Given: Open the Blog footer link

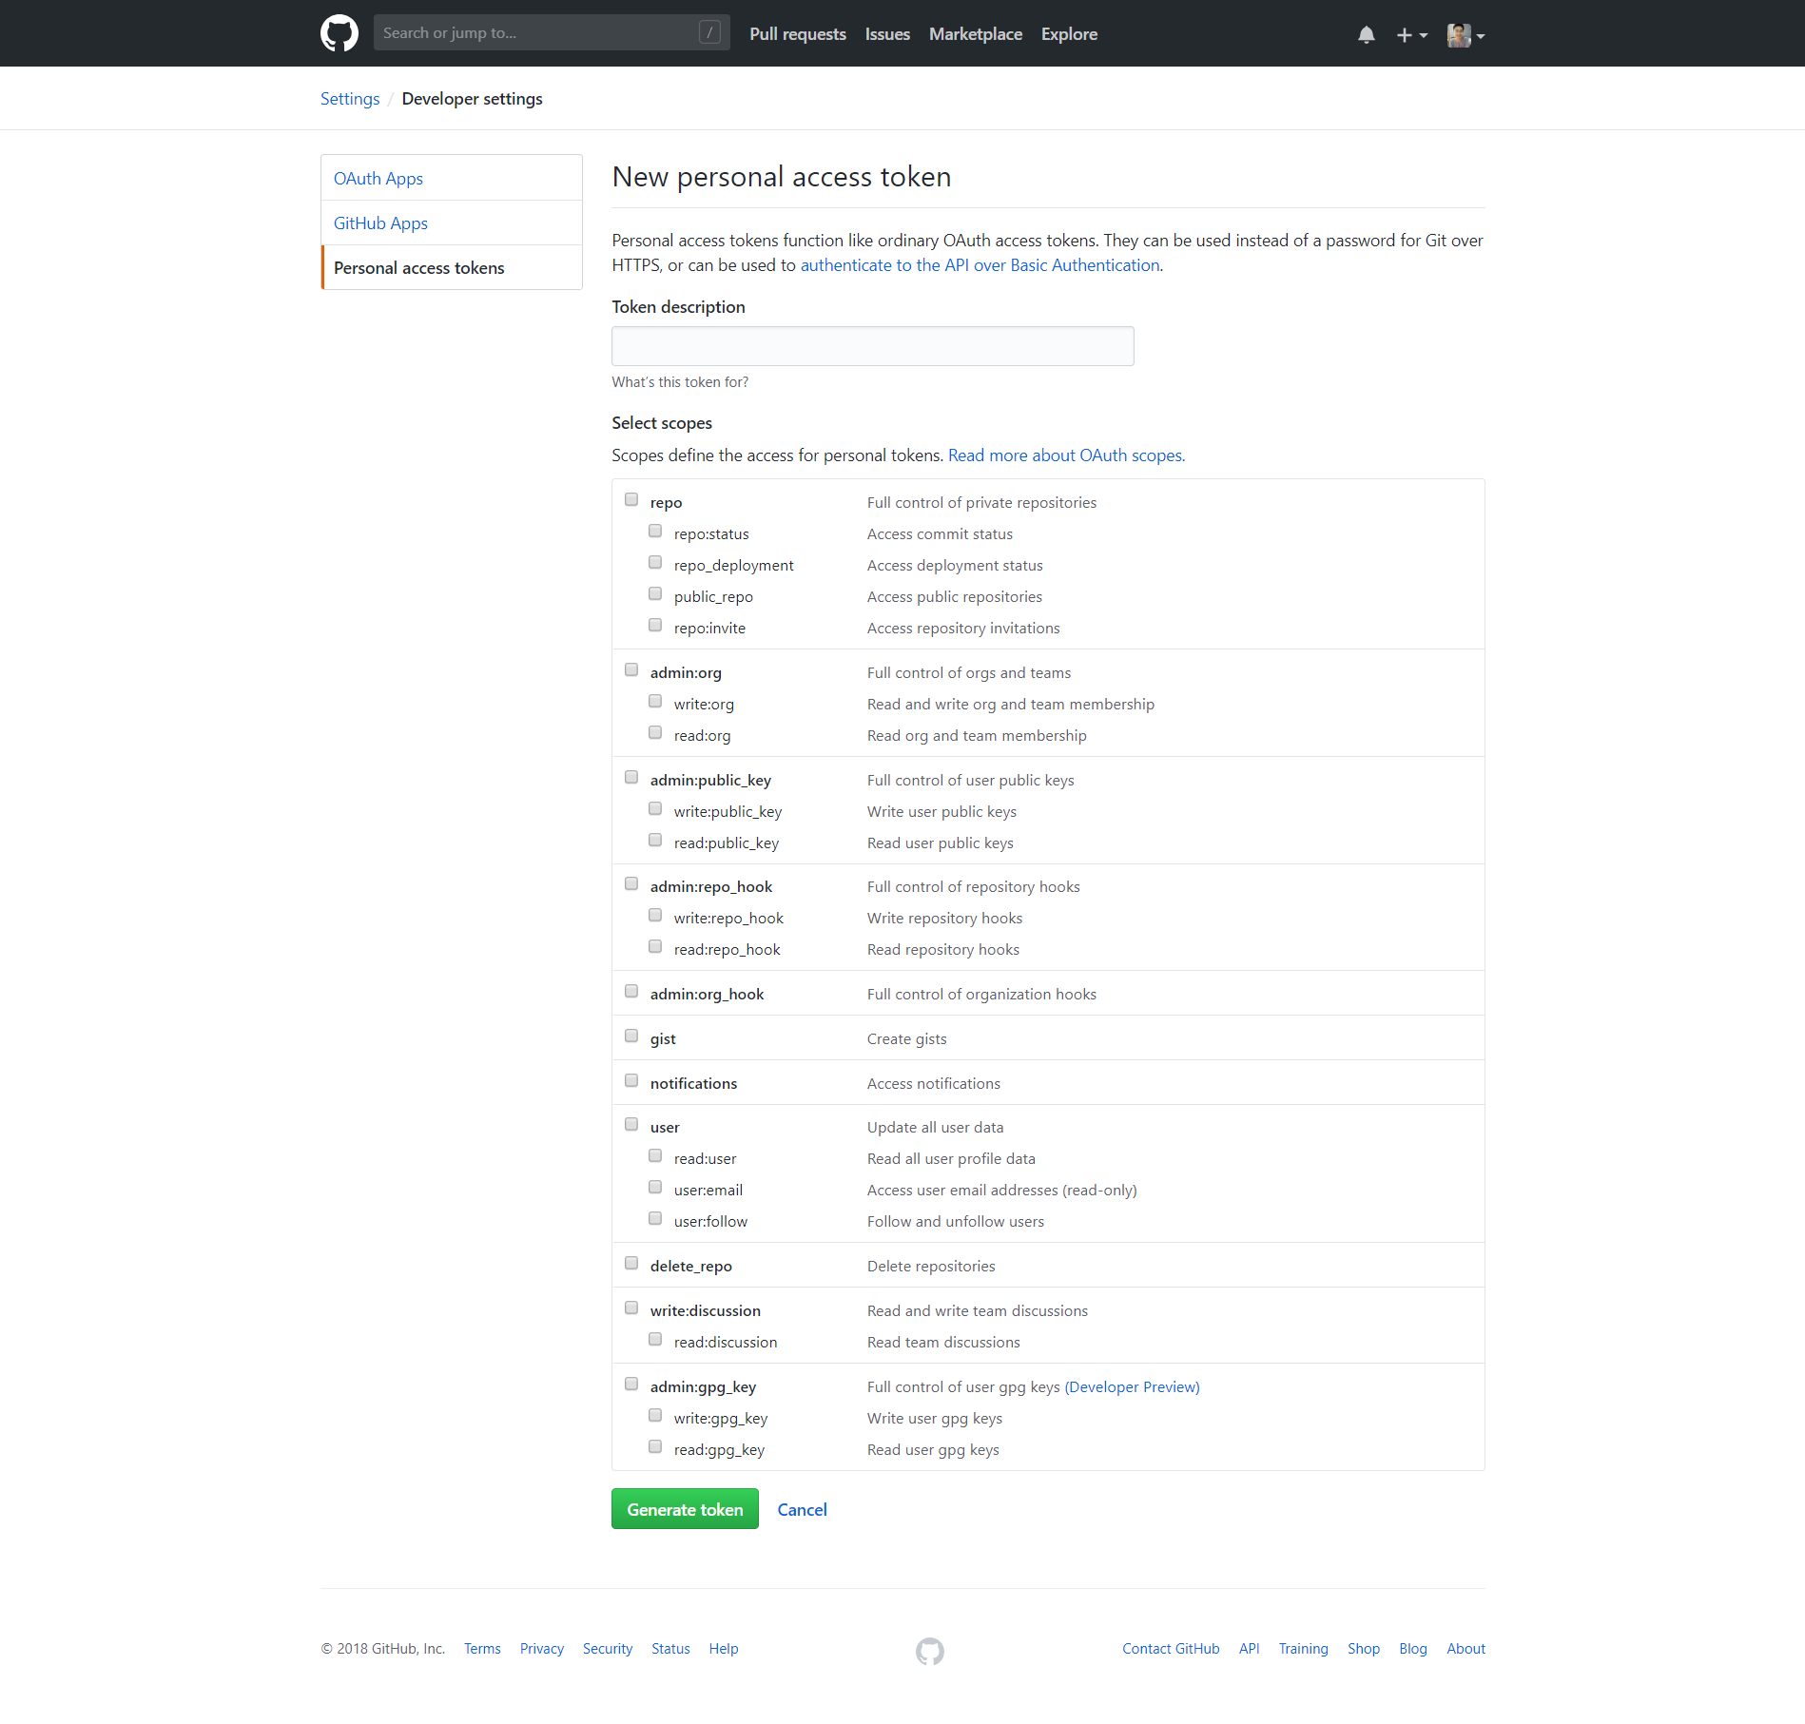Looking at the screenshot, I should pyautogui.click(x=1413, y=1649).
